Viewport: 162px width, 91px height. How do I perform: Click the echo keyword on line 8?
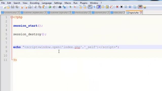point(17,47)
